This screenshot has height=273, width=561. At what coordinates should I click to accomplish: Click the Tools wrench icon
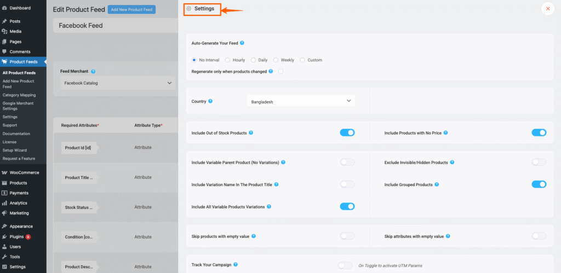point(4,257)
